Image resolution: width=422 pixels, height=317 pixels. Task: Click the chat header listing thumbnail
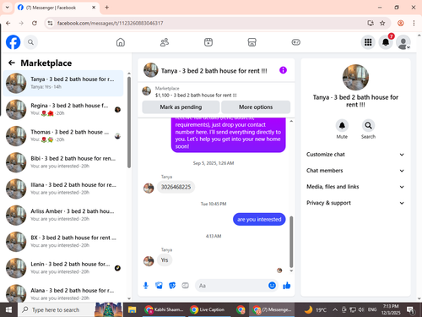[x=151, y=70]
